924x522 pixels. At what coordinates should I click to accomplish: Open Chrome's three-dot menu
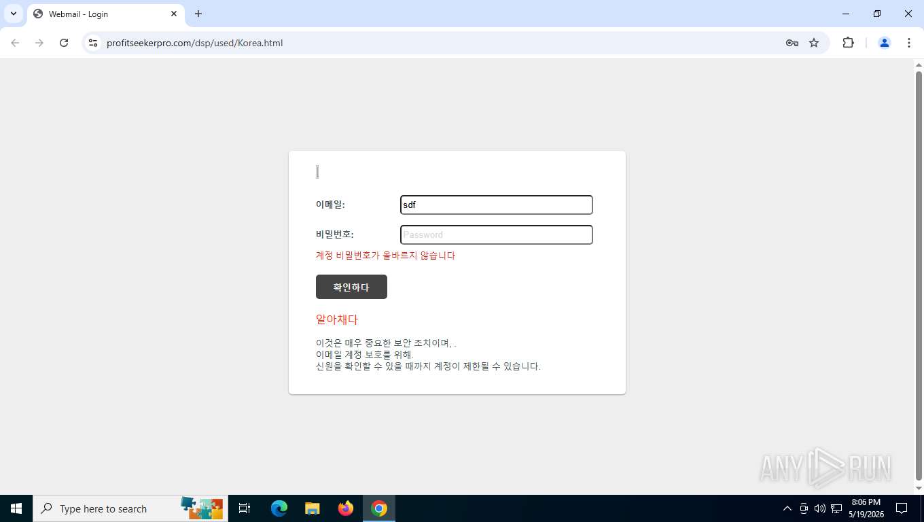(908, 43)
